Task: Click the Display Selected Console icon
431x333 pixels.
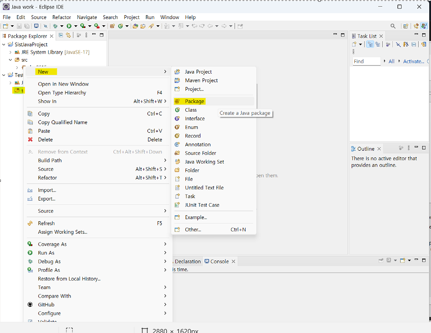Action: pyautogui.click(x=389, y=260)
